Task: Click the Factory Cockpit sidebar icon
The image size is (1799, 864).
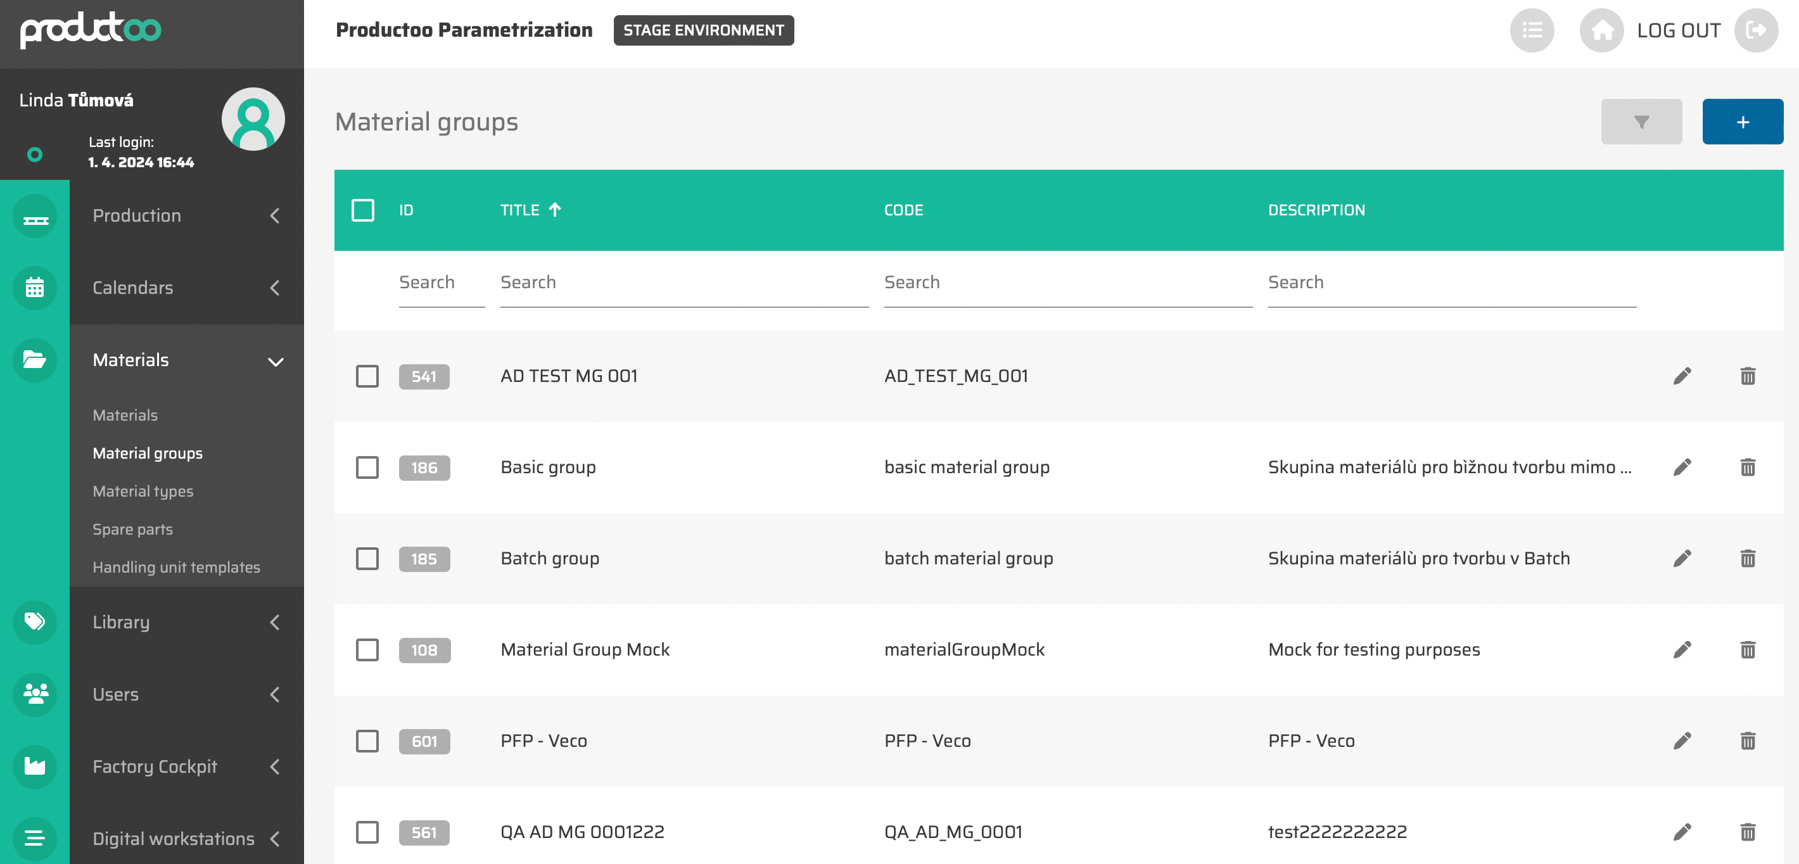Action: coord(35,766)
